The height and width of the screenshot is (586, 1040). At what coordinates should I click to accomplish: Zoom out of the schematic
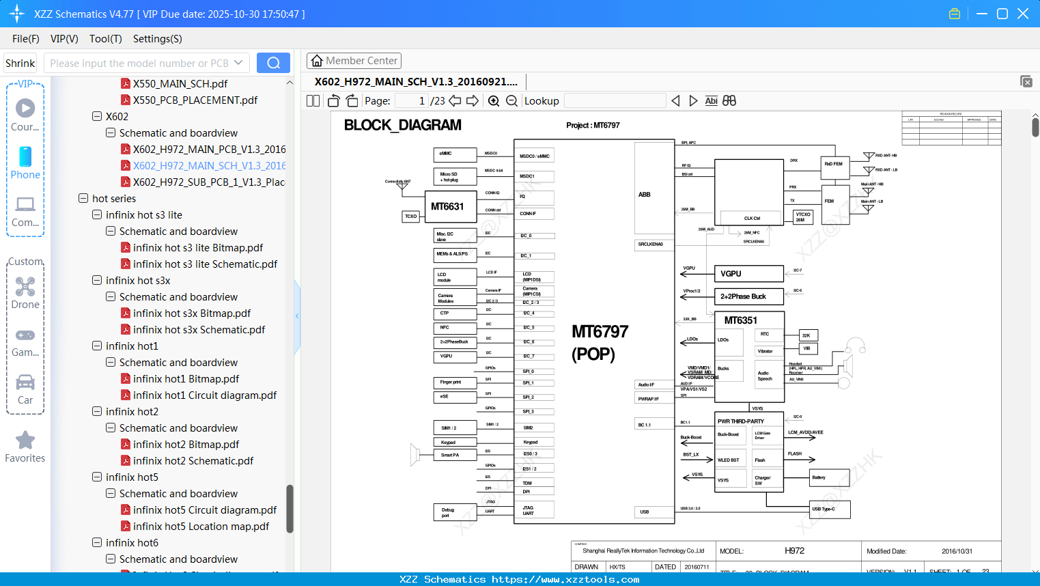click(511, 100)
